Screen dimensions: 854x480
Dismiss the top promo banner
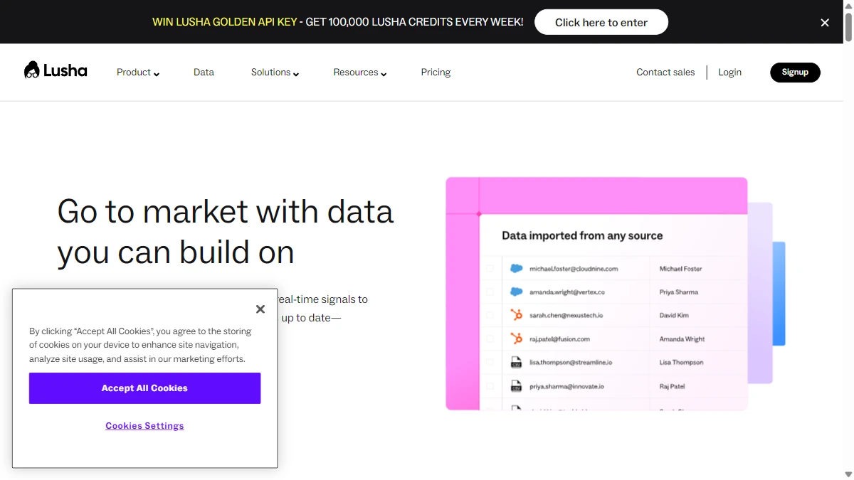click(825, 23)
